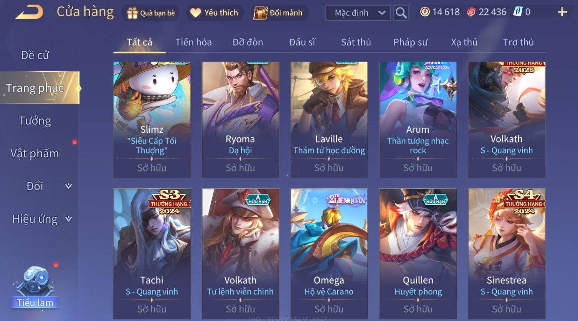Tap the red ruby currency icon

coord(471,12)
